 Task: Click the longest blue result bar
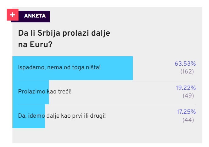[x=72, y=68]
